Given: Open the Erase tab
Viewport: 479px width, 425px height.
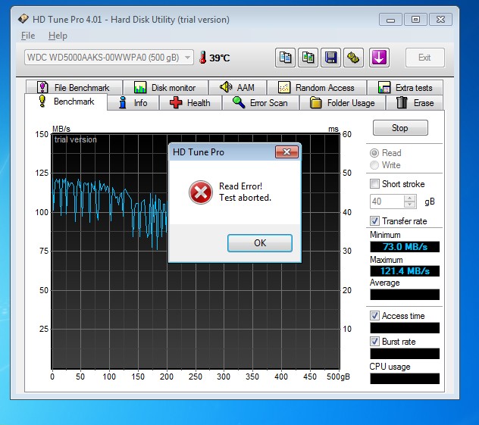Looking at the screenshot, I should click(x=415, y=103).
